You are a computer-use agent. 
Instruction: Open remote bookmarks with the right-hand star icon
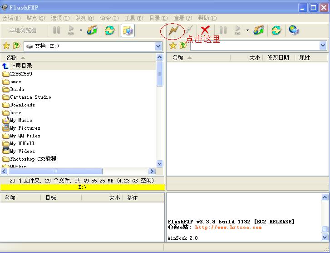point(173,46)
